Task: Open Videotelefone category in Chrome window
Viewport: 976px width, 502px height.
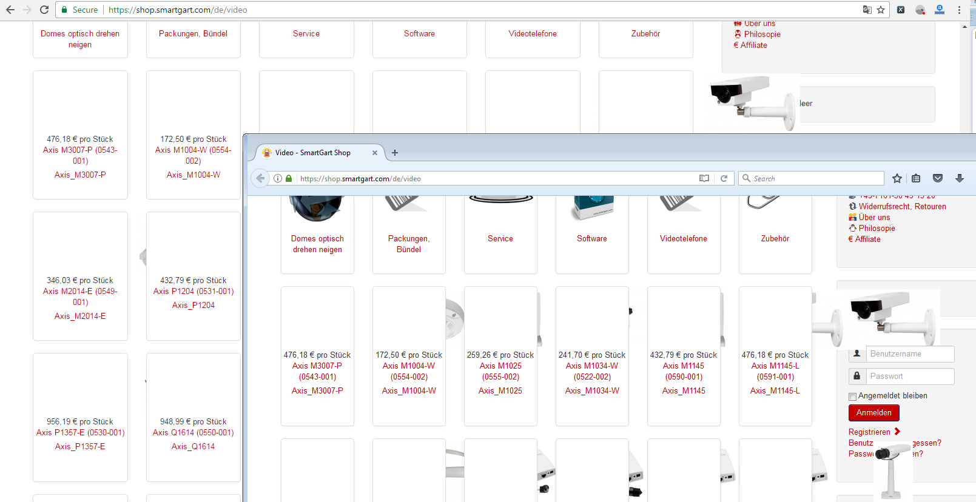Action: tap(533, 34)
